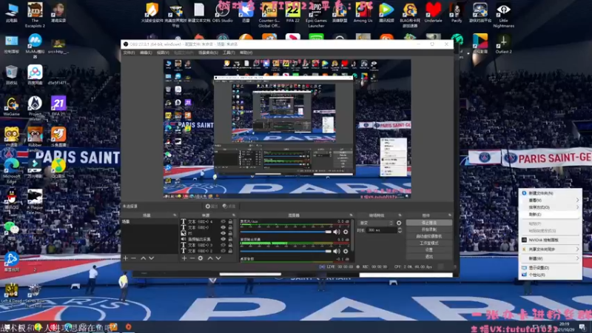
Task: Launch Counter-Strike Global Offensive shortcut
Action: coord(269,14)
